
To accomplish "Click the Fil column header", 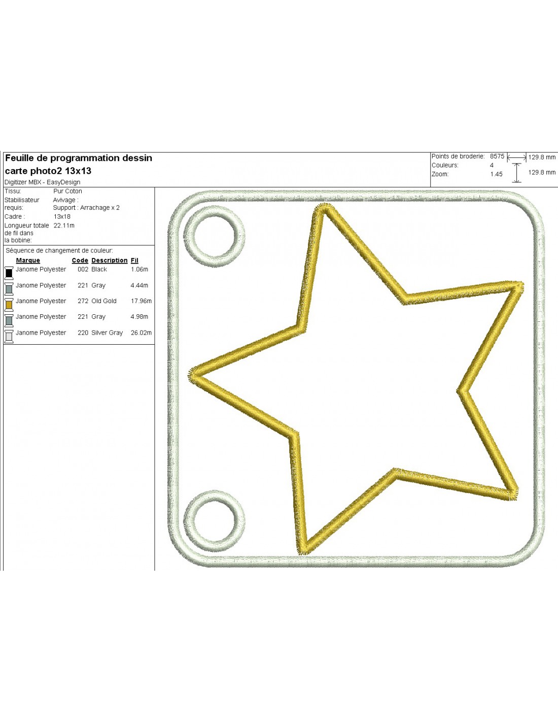I will pos(134,260).
